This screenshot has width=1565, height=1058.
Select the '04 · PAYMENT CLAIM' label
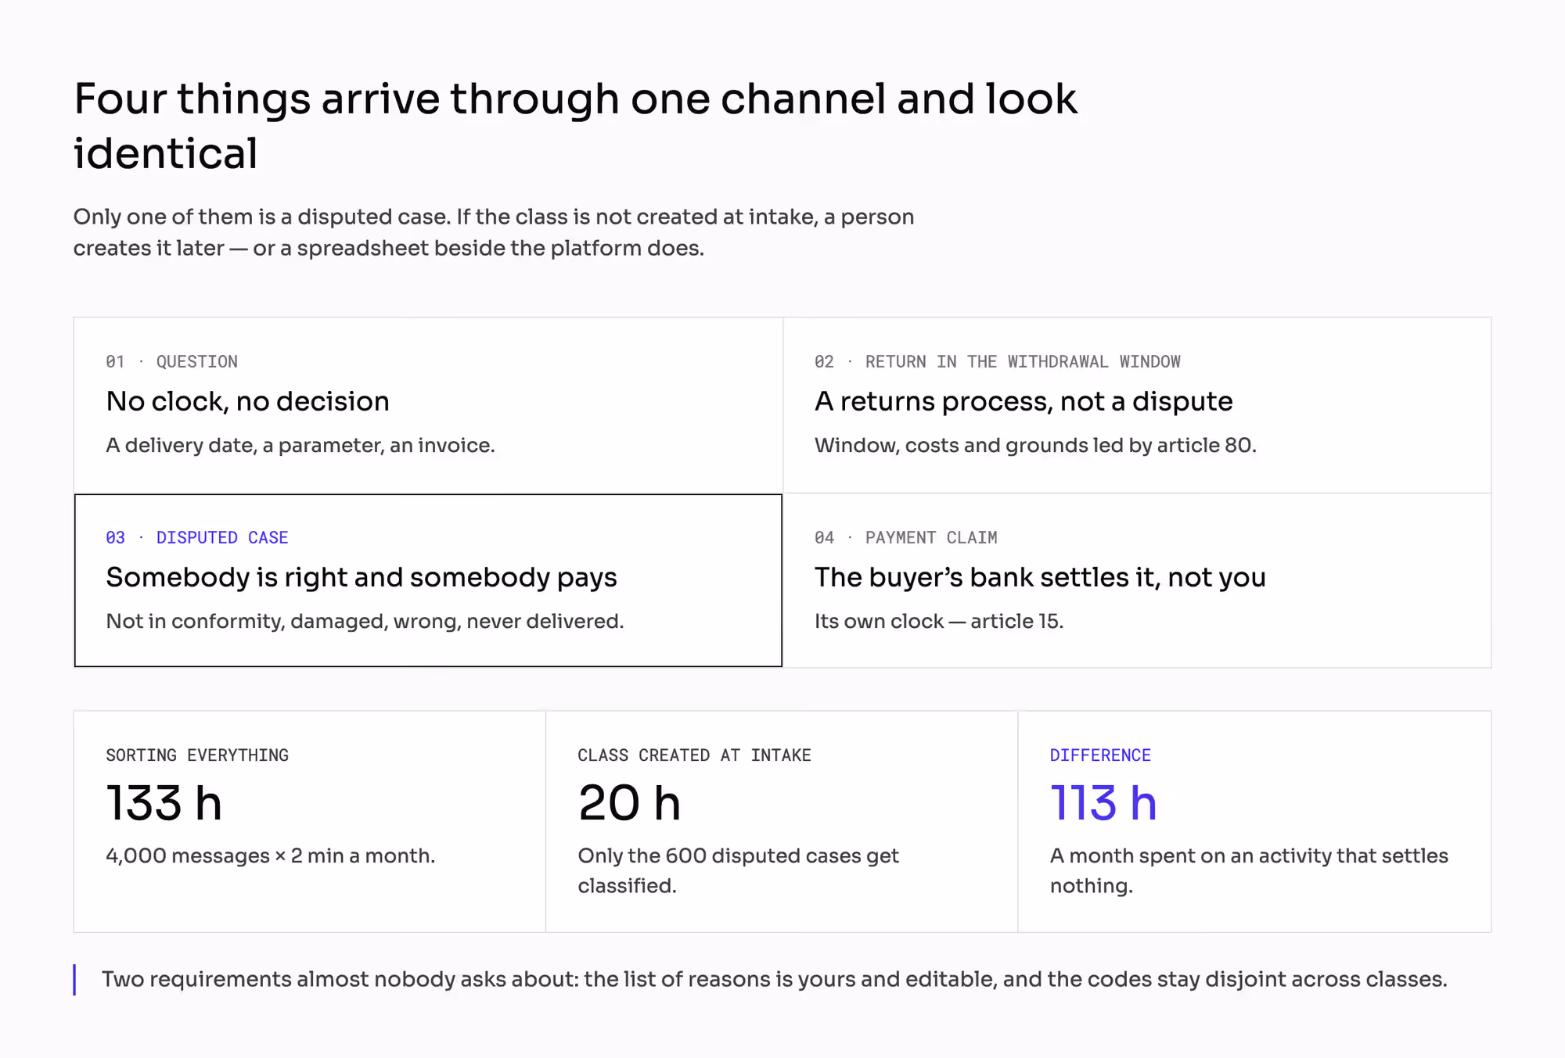coord(905,537)
